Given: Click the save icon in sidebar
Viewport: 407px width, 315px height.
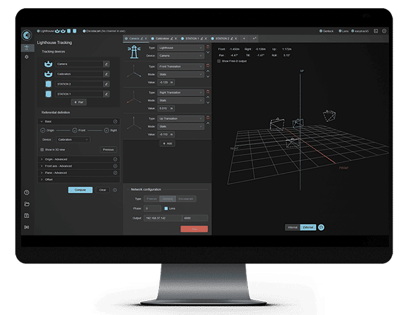Looking at the screenshot, I should (x=27, y=215).
